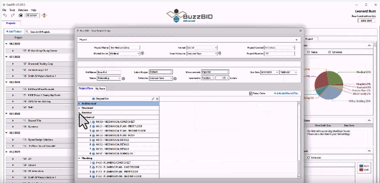380x183 pixels.
Task: Select Estimator radio button in lower panel
Action: [x=309, y=158]
